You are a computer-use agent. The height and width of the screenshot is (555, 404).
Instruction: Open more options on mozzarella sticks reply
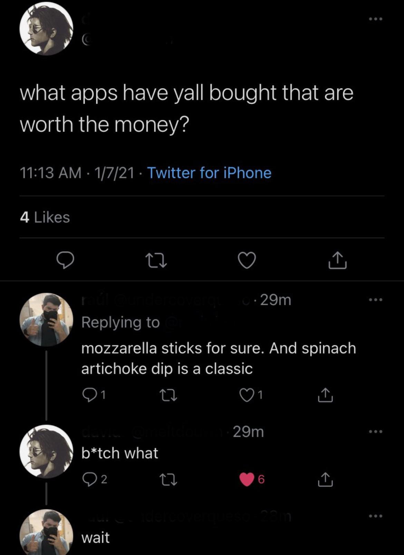375,299
